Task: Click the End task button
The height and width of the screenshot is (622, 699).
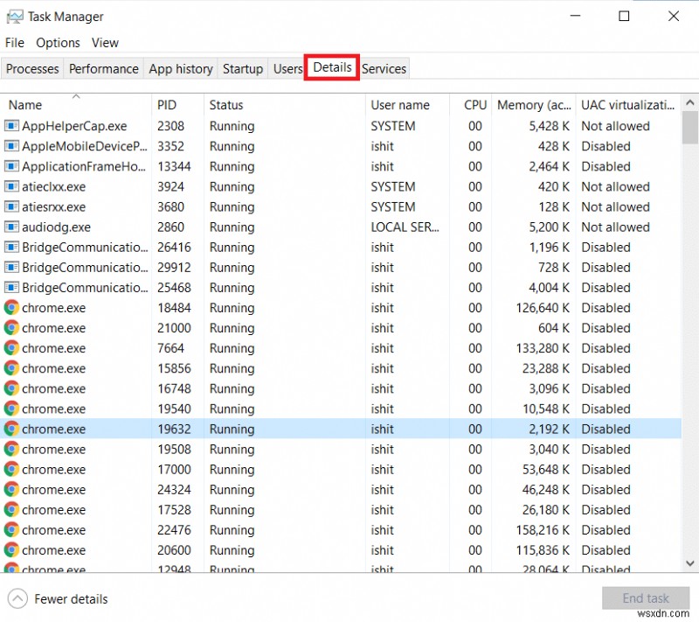Action: point(646,598)
